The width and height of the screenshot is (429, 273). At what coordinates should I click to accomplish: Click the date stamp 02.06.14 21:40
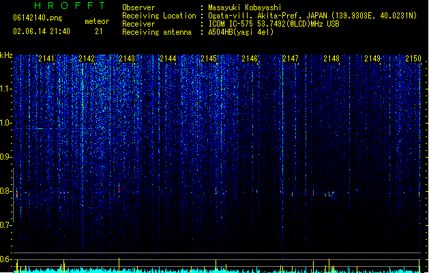click(x=42, y=31)
